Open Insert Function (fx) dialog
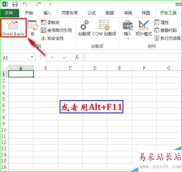The width and height of the screenshot is (182, 172). click(77, 57)
